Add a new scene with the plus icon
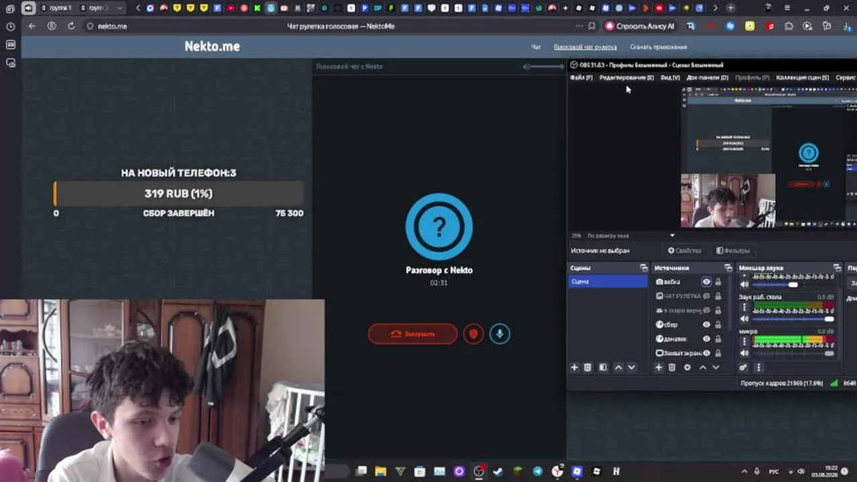Viewport: 857px width, 482px height. [574, 368]
